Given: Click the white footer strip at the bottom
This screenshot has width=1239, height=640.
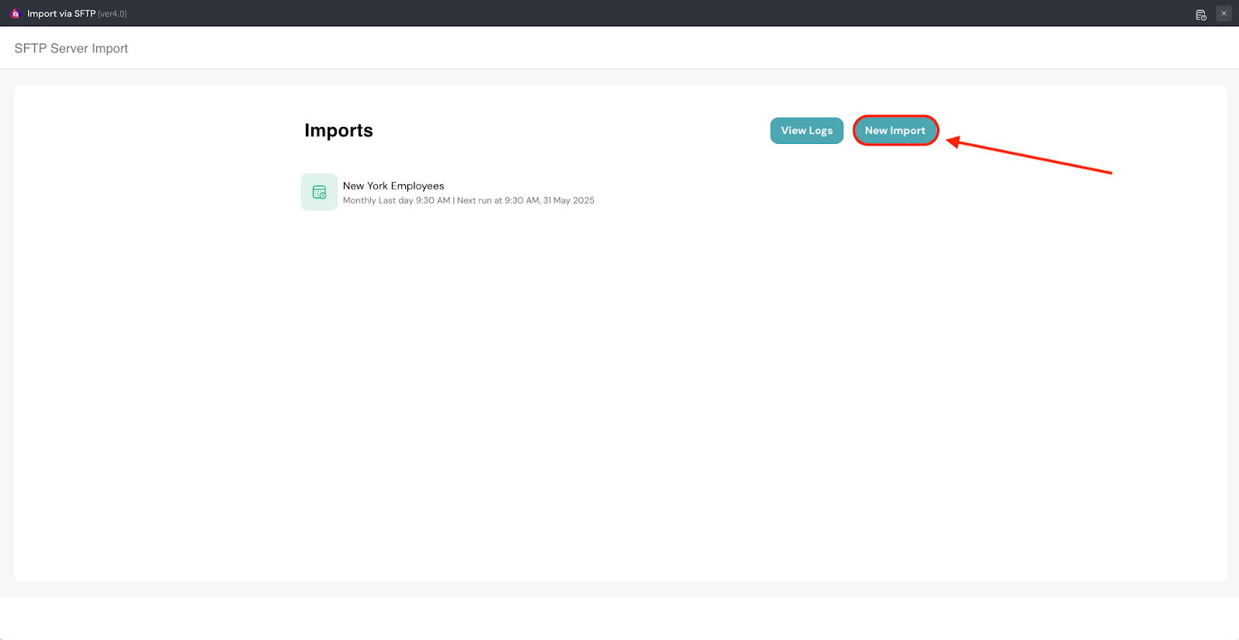Looking at the screenshot, I should (619, 619).
